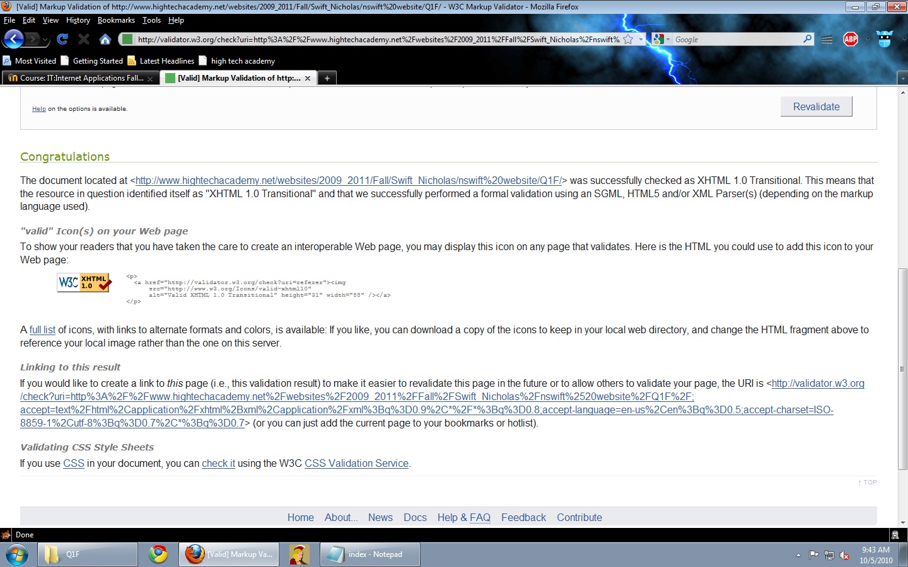Viewport: 908px width, 567px height.
Task: Click the W3C XHTML 1.0 valid badge
Action: click(x=84, y=282)
